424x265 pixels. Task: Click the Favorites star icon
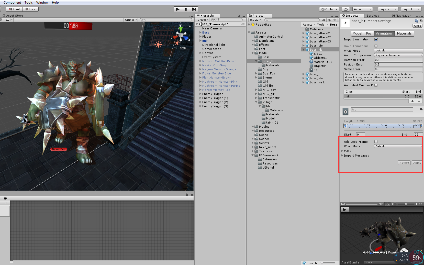click(253, 25)
